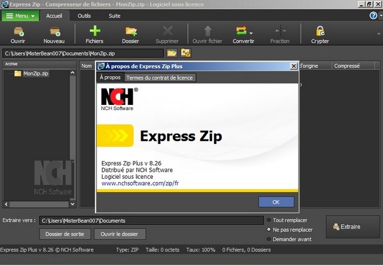383x266 pixels.
Task: Click the Ouvrir fichier arrow icon
Action: click(207, 31)
